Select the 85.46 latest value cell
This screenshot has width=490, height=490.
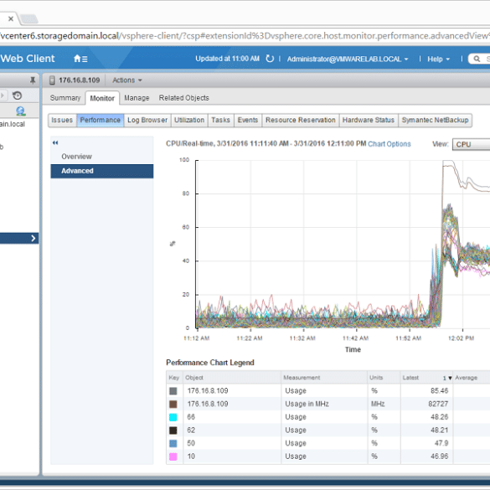[x=427, y=390]
